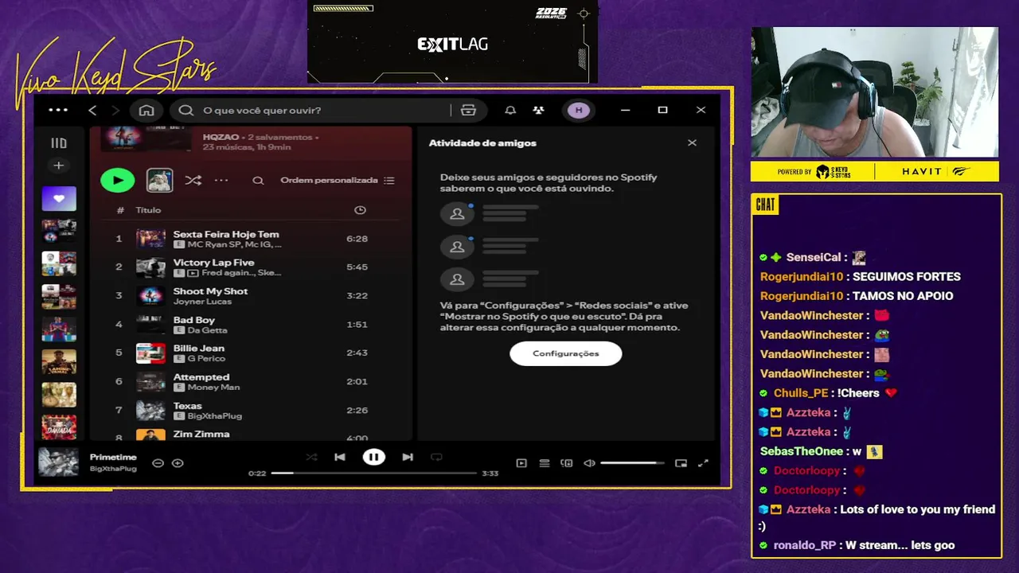This screenshot has height=573, width=1019.
Task: Expand Your Library sidebar icon
Action: pyautogui.click(x=59, y=143)
